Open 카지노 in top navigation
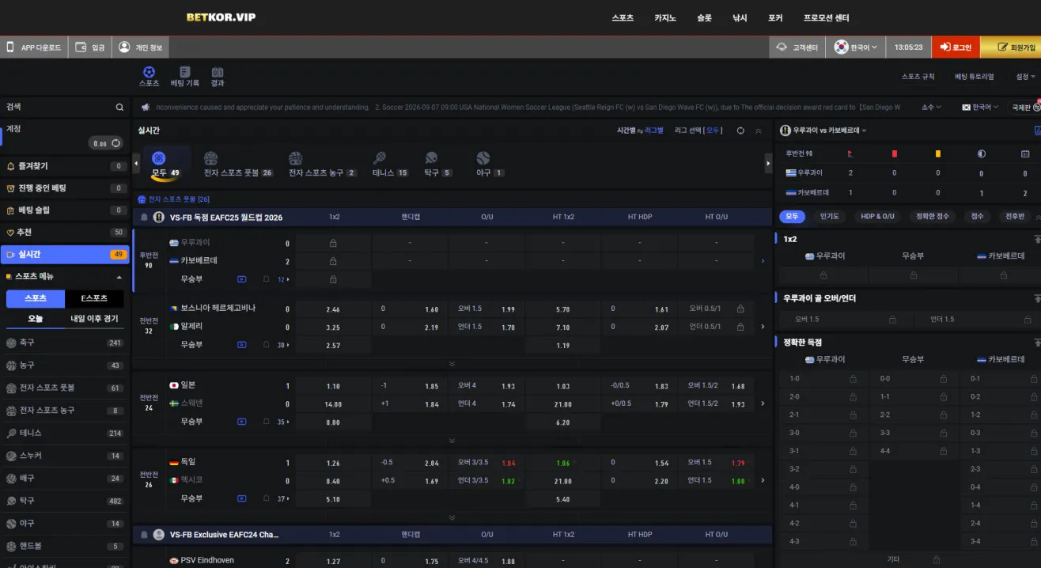Image resolution: width=1041 pixels, height=568 pixels. 665,18
